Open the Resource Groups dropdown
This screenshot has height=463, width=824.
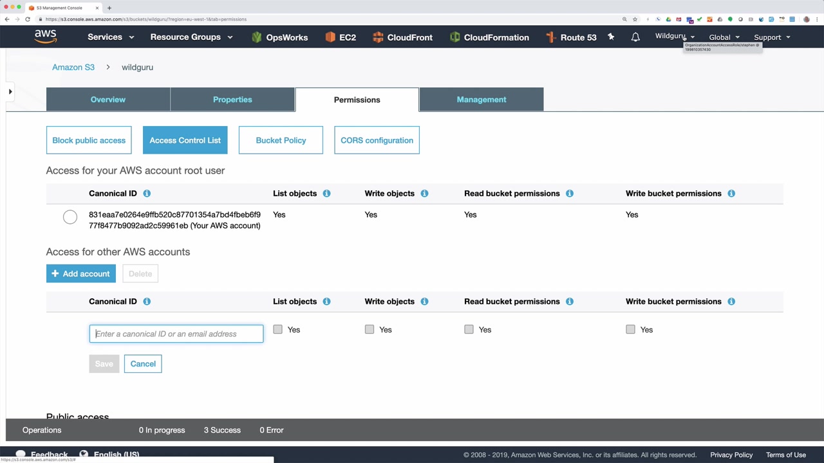(191, 37)
